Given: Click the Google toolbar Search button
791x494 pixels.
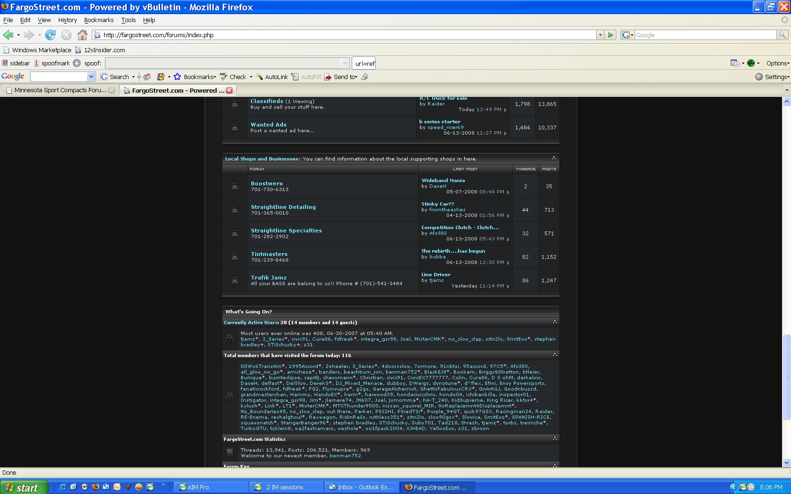Looking at the screenshot, I should [x=115, y=77].
